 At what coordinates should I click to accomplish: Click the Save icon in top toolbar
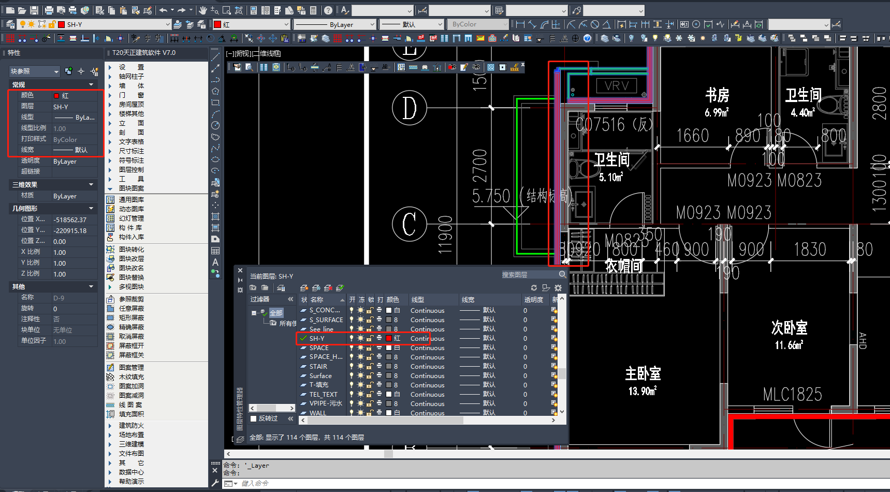[x=34, y=10]
